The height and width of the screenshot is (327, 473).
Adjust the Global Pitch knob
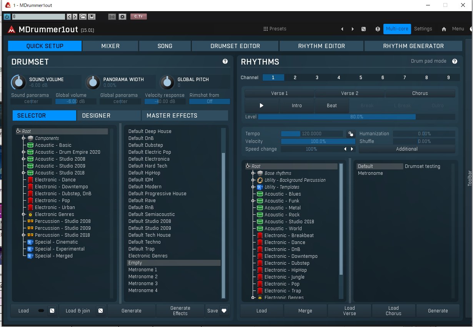pos(167,82)
